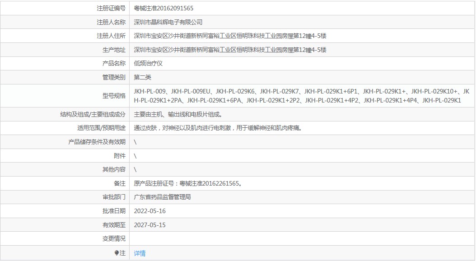This screenshot has height=261, width=476.
Task: Click the backslash value in 附件 row
Action: 135,156
